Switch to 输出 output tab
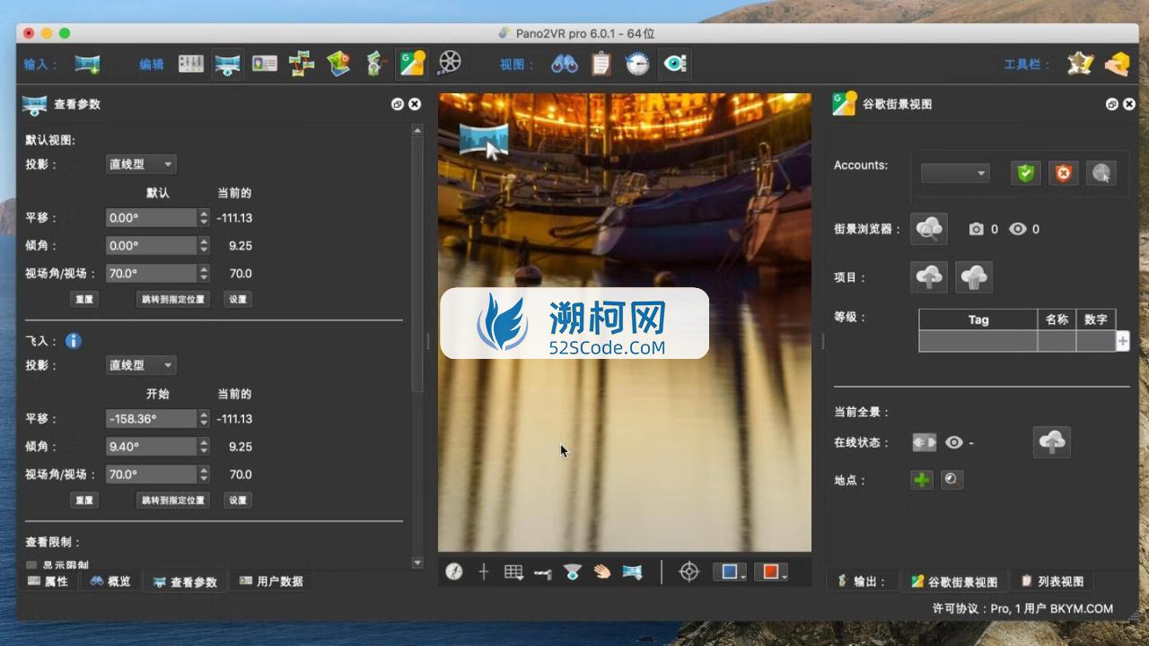Image resolution: width=1149 pixels, height=646 pixels. pyautogui.click(x=862, y=581)
